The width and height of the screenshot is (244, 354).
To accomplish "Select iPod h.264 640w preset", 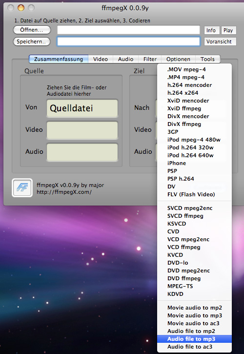I will tap(194, 155).
